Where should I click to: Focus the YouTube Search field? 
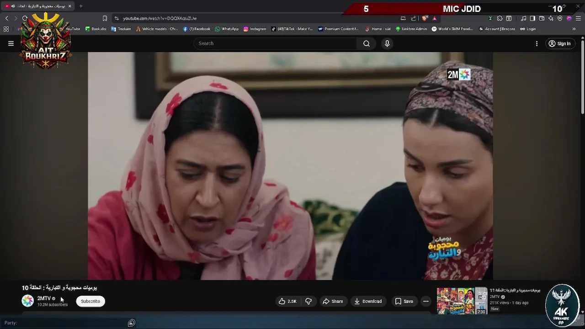[x=275, y=43]
